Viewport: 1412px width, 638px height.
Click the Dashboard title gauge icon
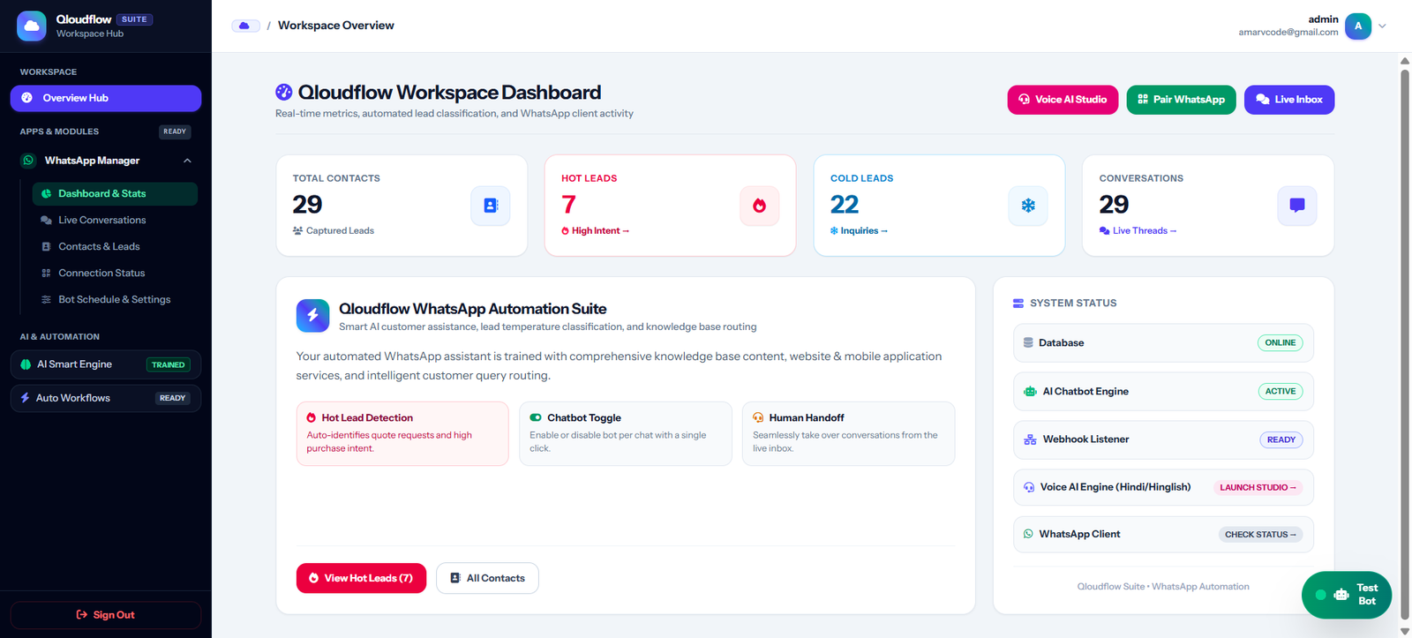[x=283, y=92]
